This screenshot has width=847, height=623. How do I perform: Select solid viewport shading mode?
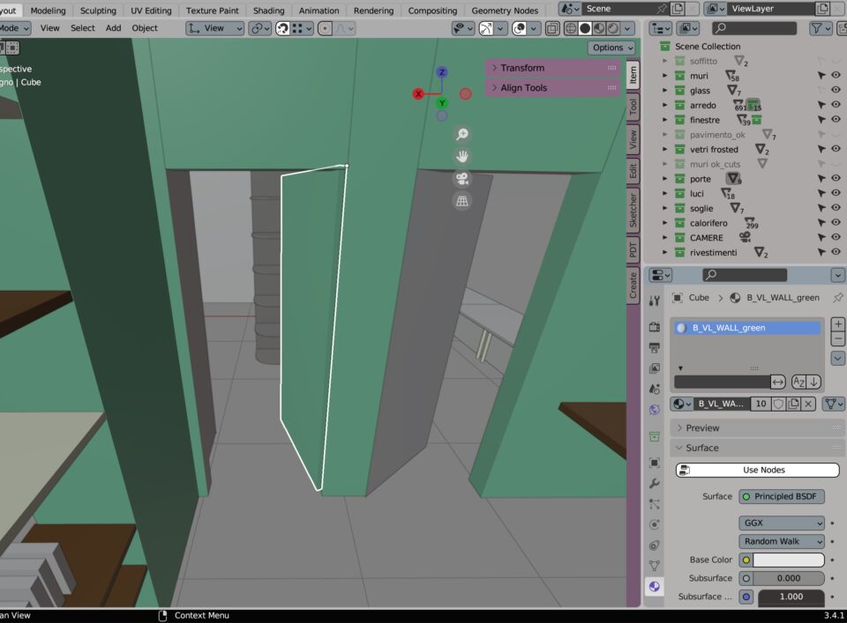tap(584, 28)
